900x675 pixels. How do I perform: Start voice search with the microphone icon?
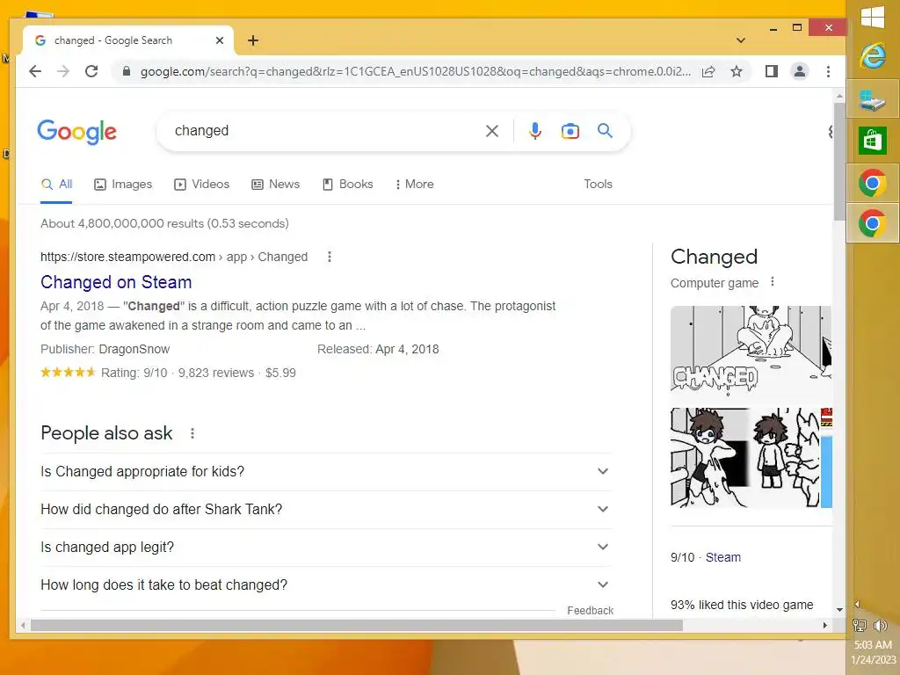tap(535, 131)
